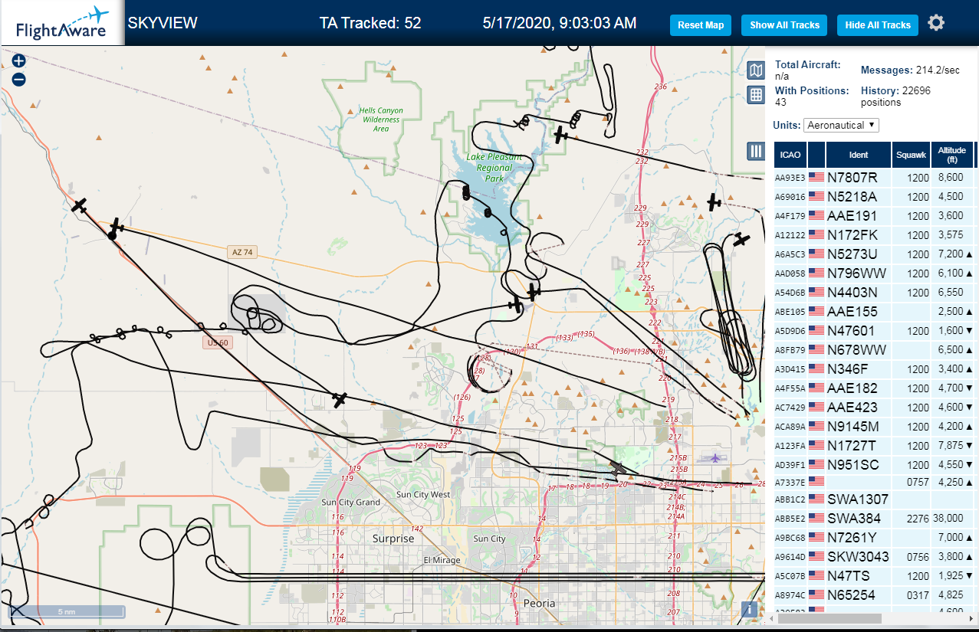Click the US flag in N7807R row
Screen dimensions: 979x632
816,178
